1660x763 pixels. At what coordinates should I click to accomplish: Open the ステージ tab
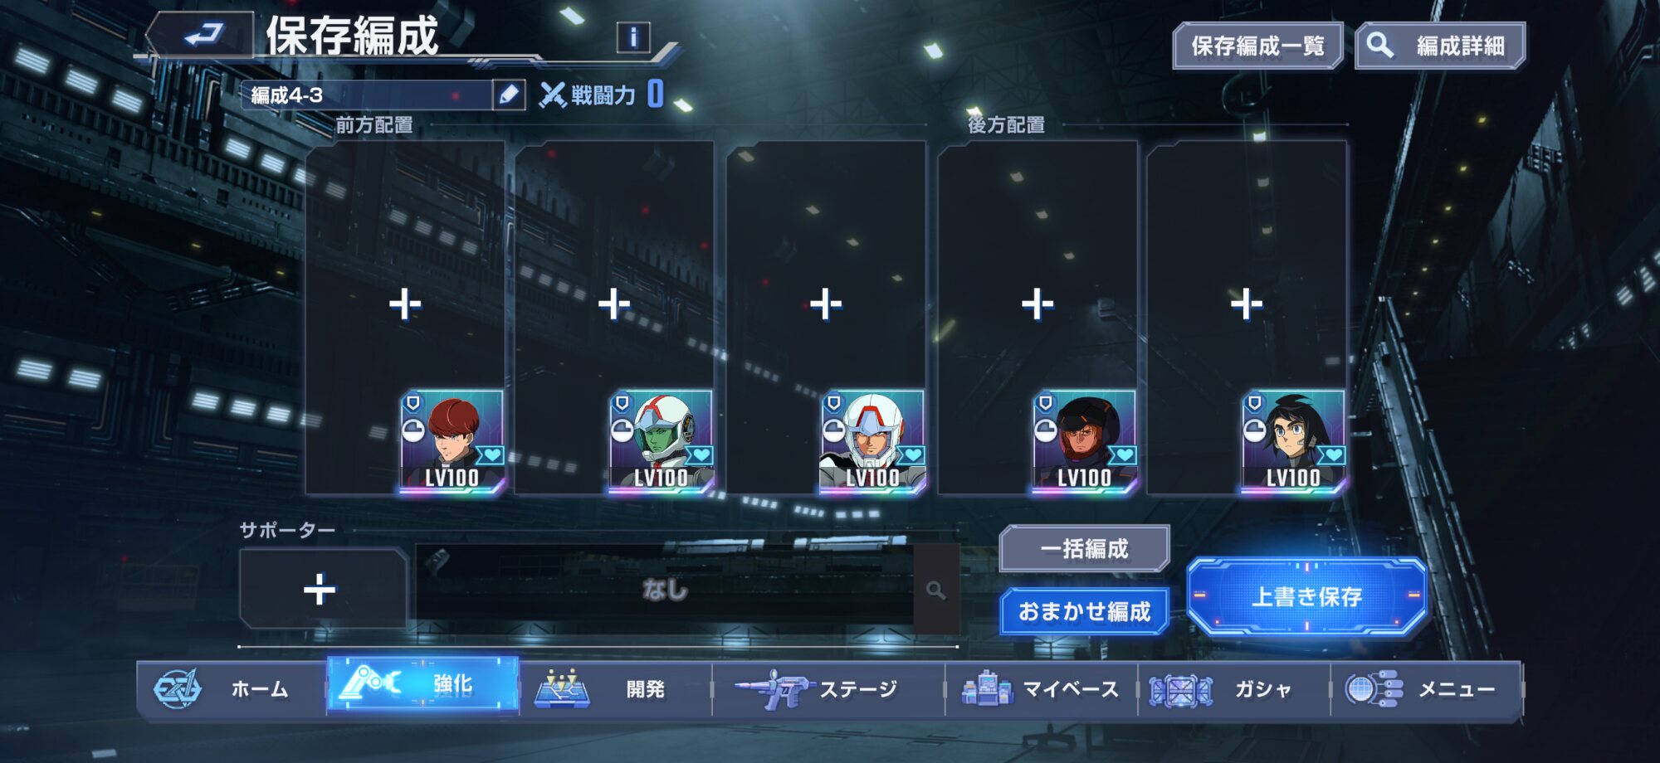[x=828, y=688]
